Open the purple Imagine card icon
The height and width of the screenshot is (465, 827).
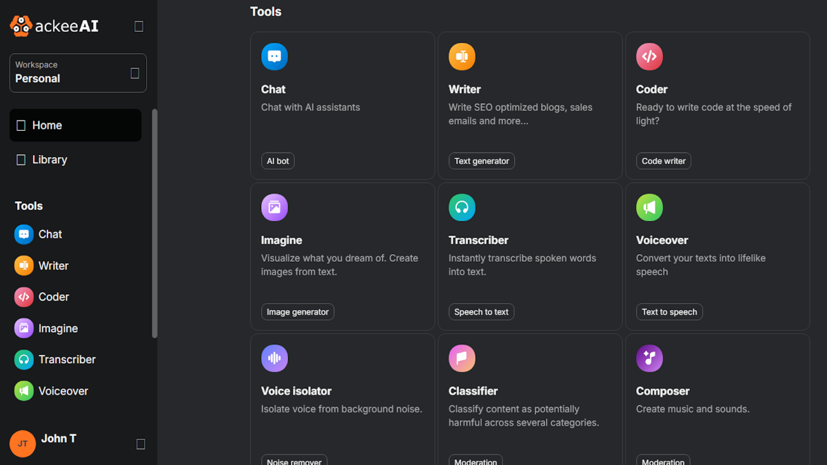pos(274,207)
